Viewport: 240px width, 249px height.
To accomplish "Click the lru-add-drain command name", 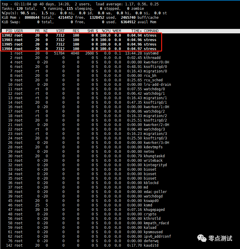I will coord(157,84).
